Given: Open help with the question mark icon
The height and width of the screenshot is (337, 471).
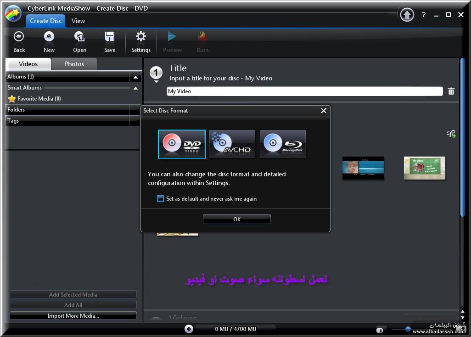Looking at the screenshot, I should [x=424, y=14].
